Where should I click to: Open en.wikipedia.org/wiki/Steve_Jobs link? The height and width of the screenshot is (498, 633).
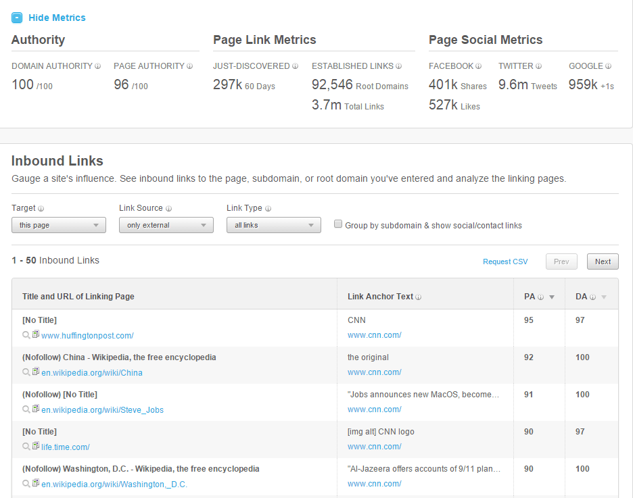[x=102, y=409]
